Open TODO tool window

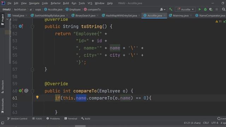(x=37, y=119)
